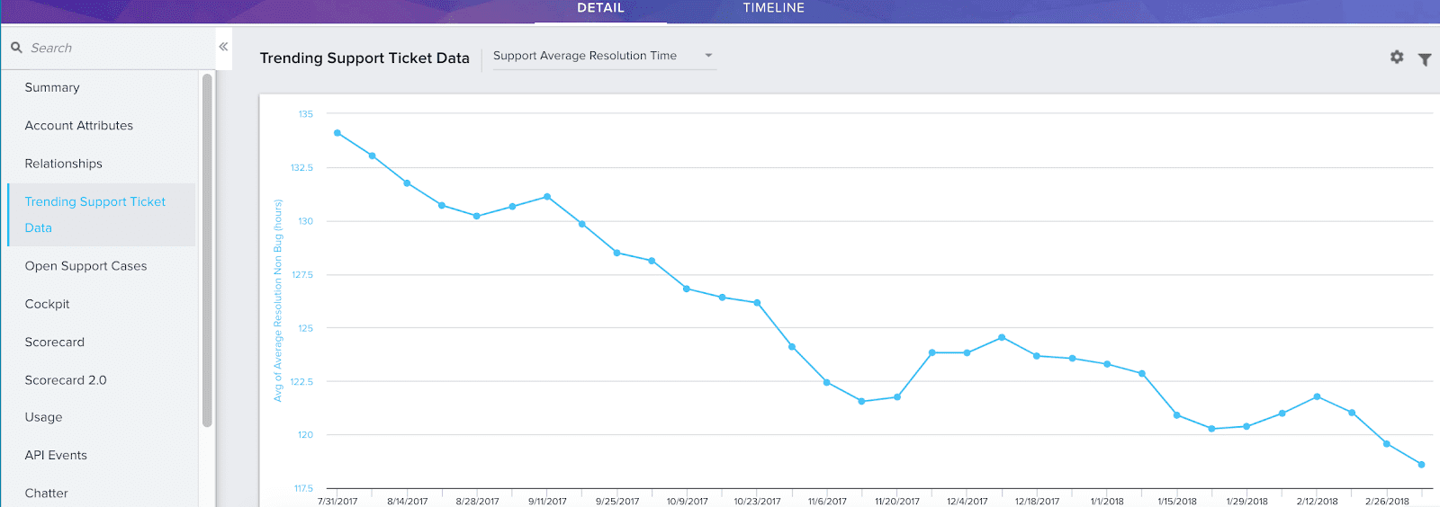
Task: Open Relationships in the sidebar
Action: point(64,164)
